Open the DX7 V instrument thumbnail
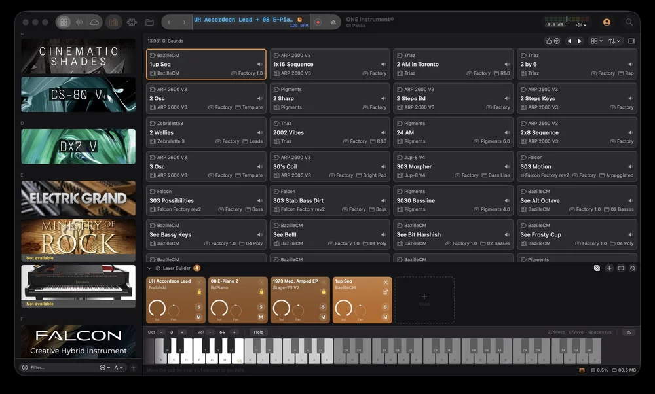The image size is (655, 394). [78, 146]
